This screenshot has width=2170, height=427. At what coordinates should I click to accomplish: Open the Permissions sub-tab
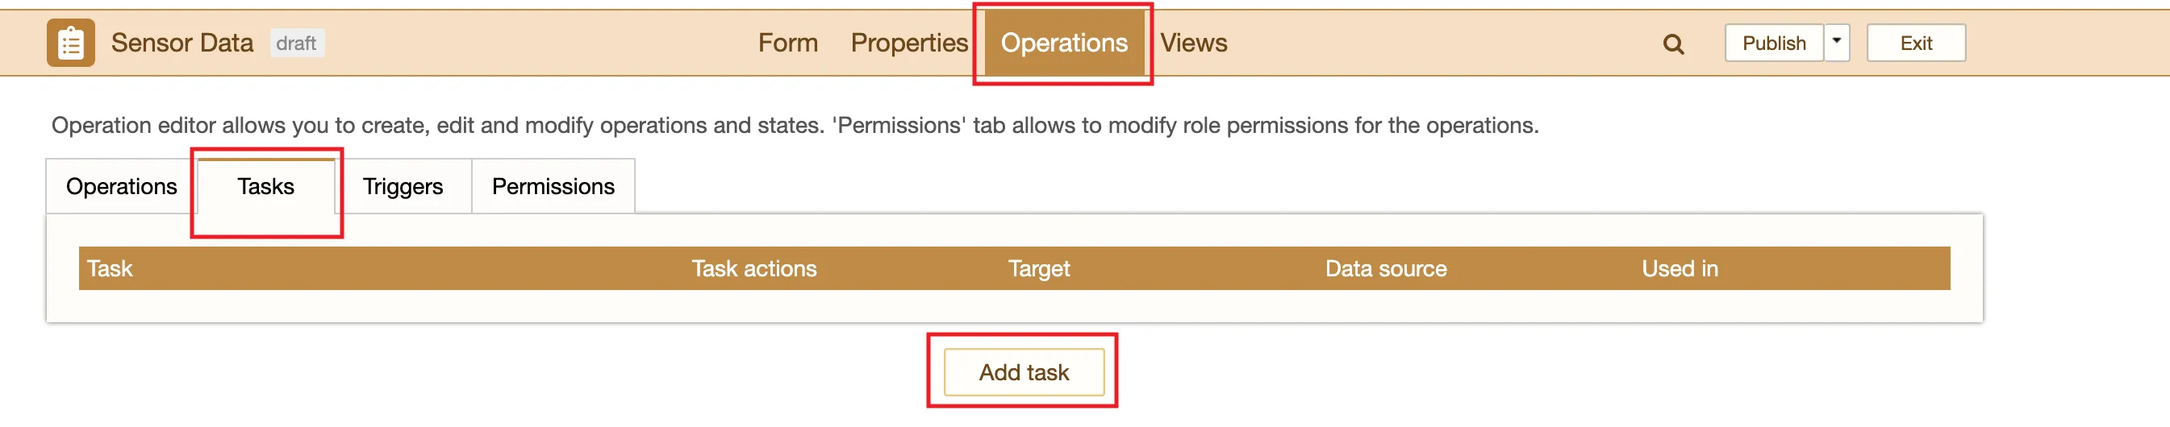[553, 187]
